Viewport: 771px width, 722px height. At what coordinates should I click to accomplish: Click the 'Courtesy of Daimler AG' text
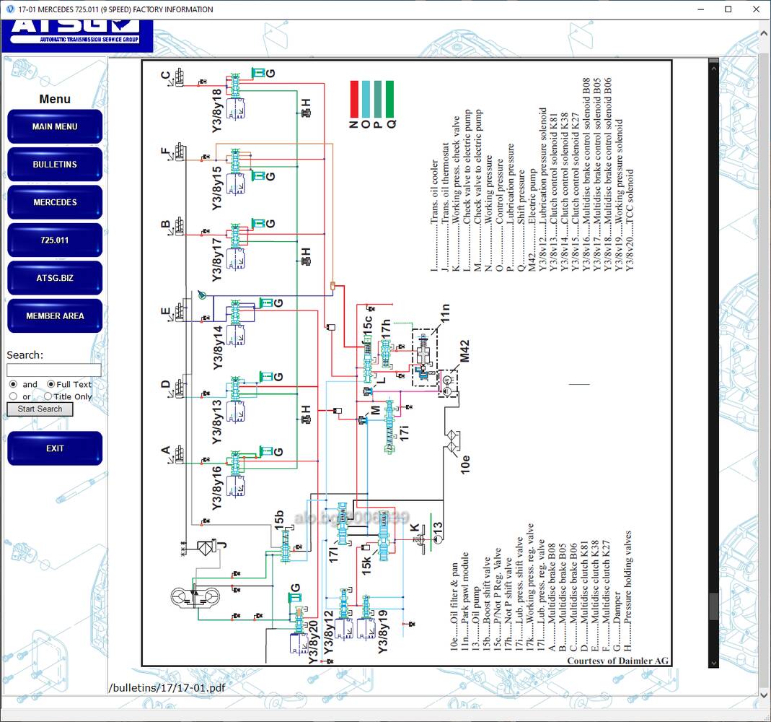617,661
